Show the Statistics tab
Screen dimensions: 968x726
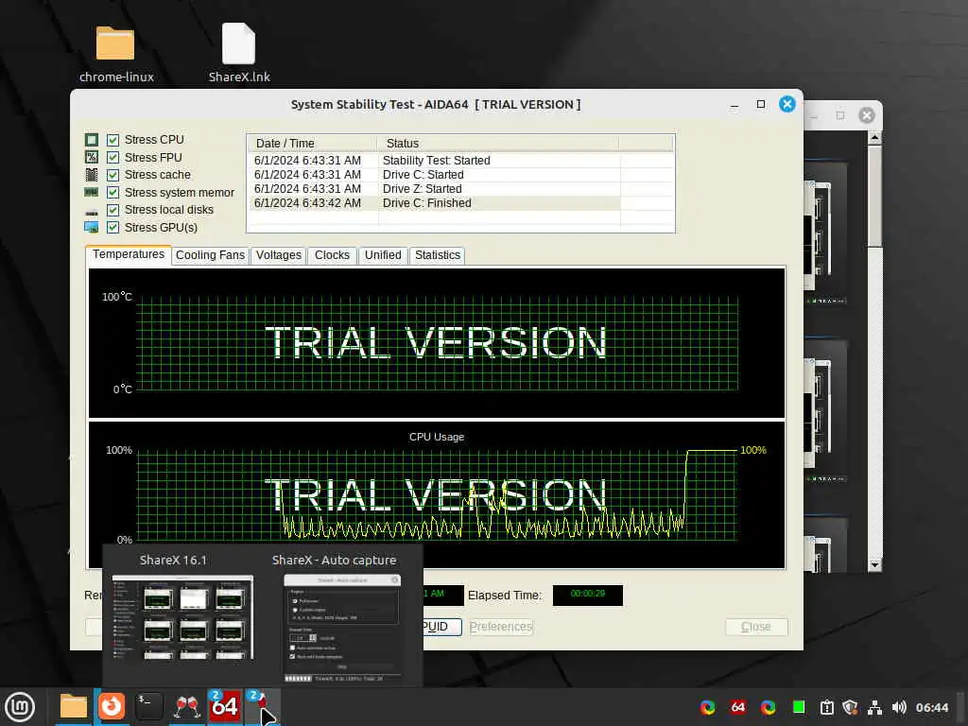point(437,255)
